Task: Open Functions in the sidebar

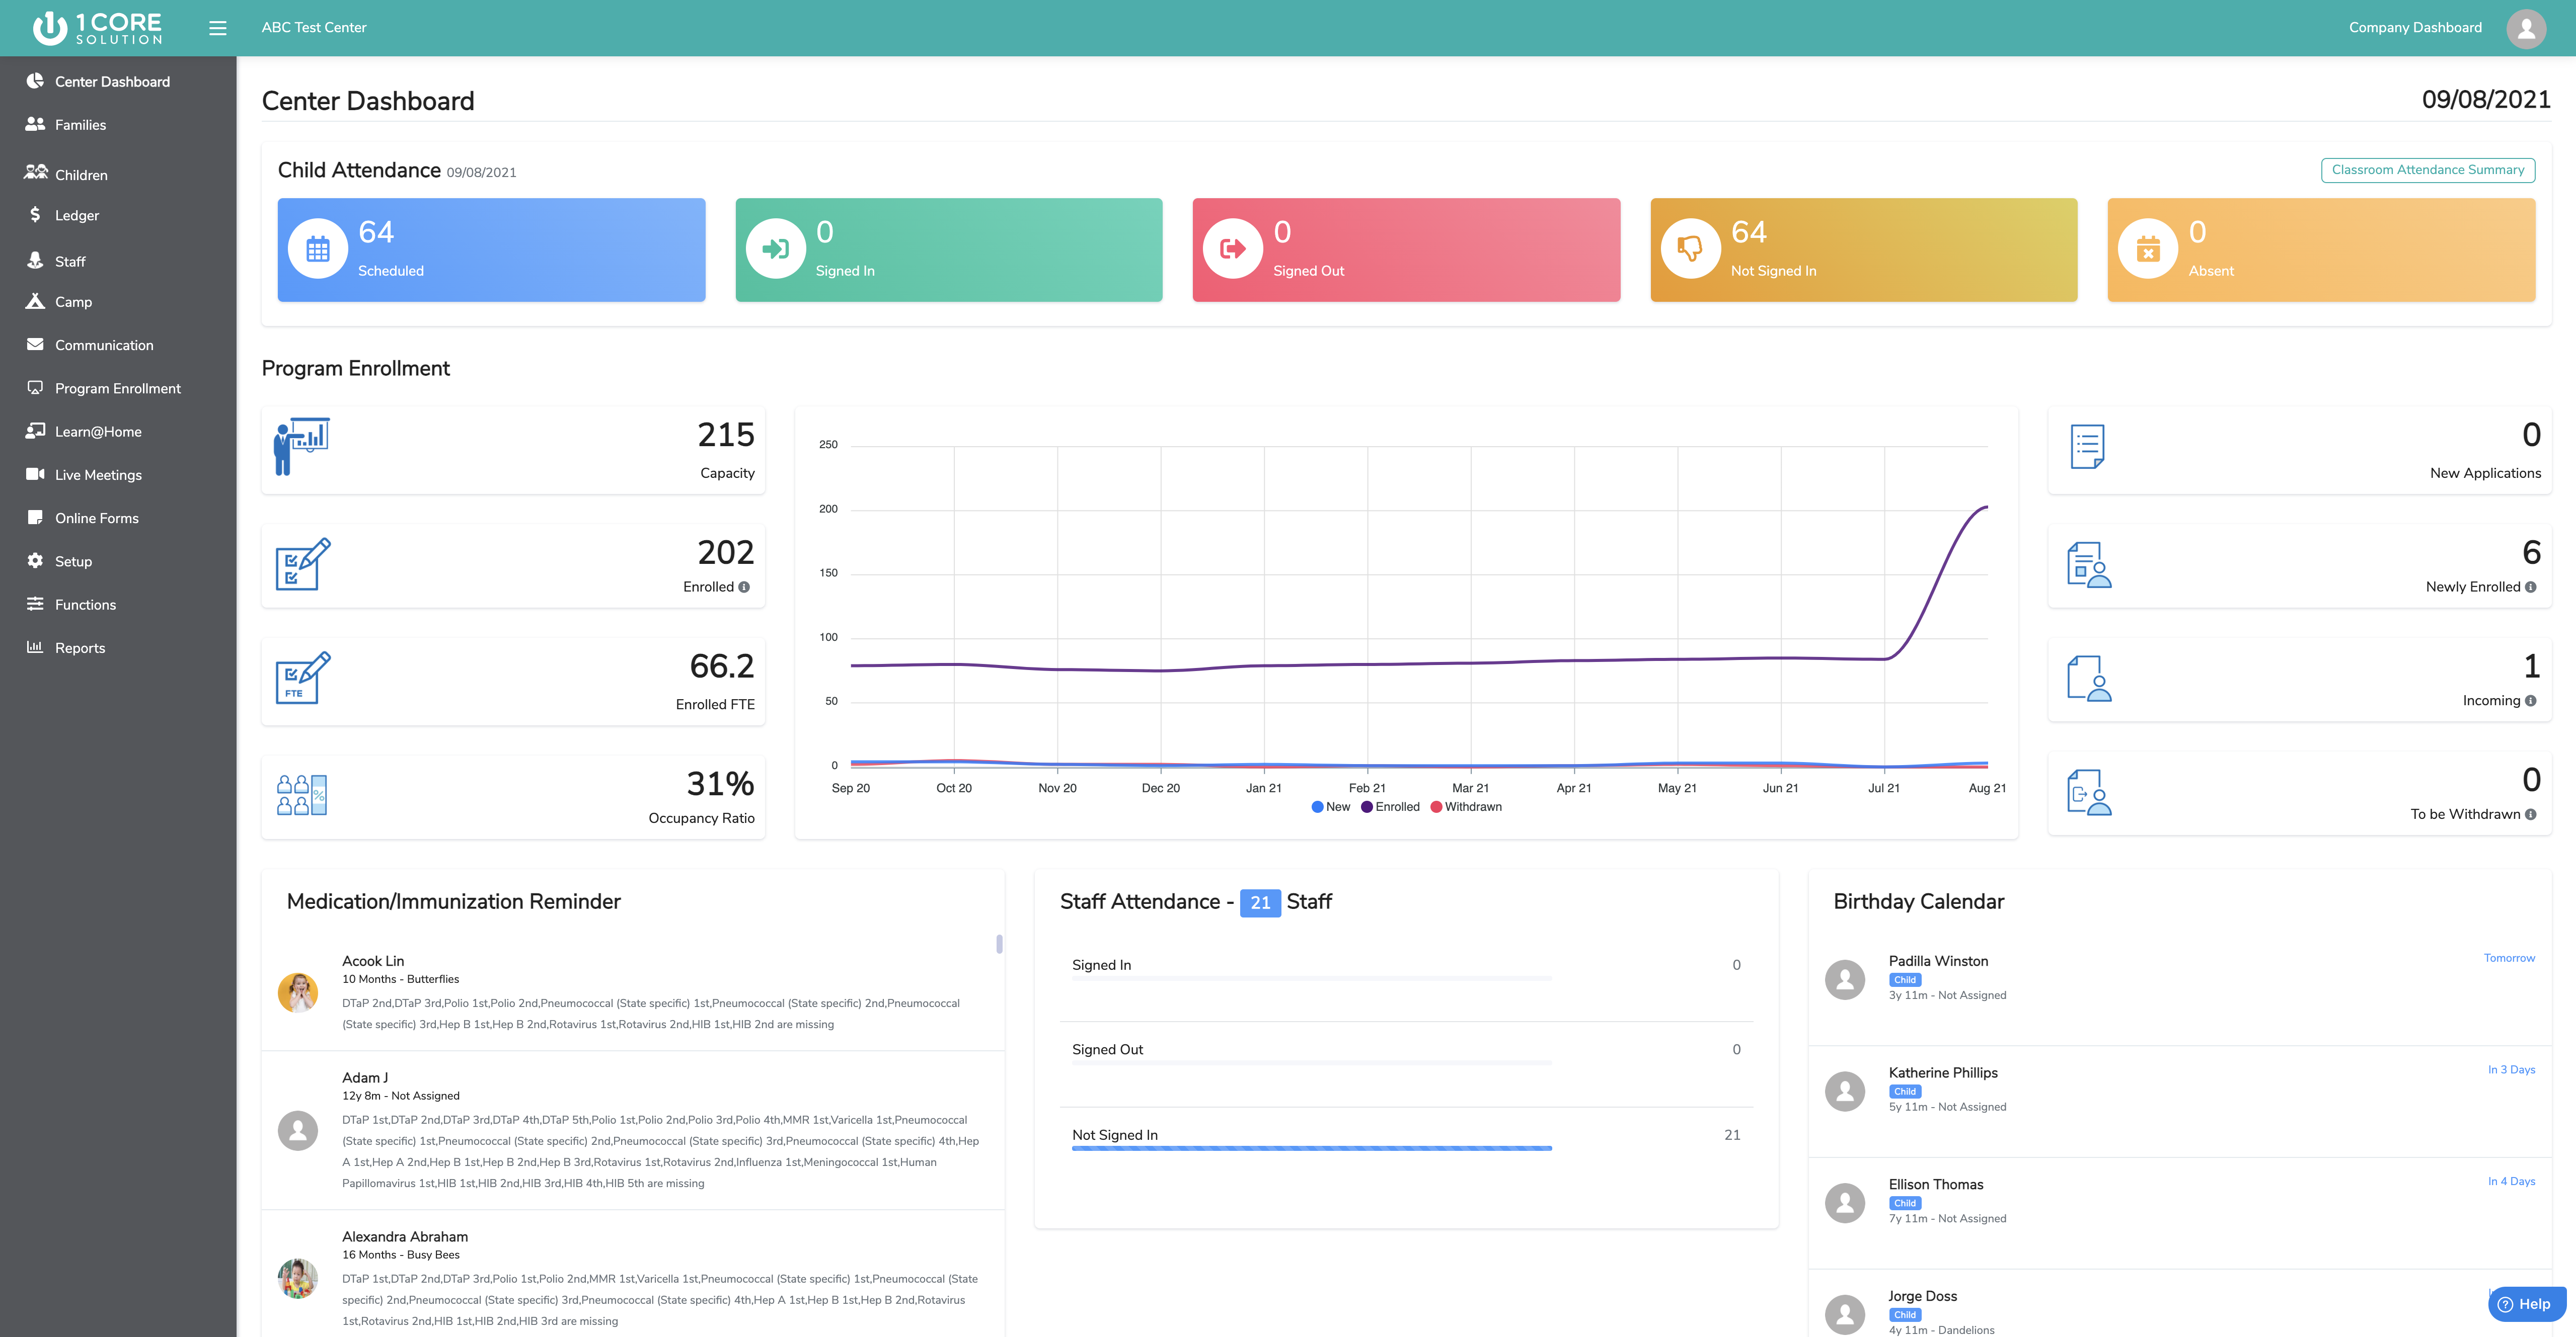Action: [x=118, y=604]
